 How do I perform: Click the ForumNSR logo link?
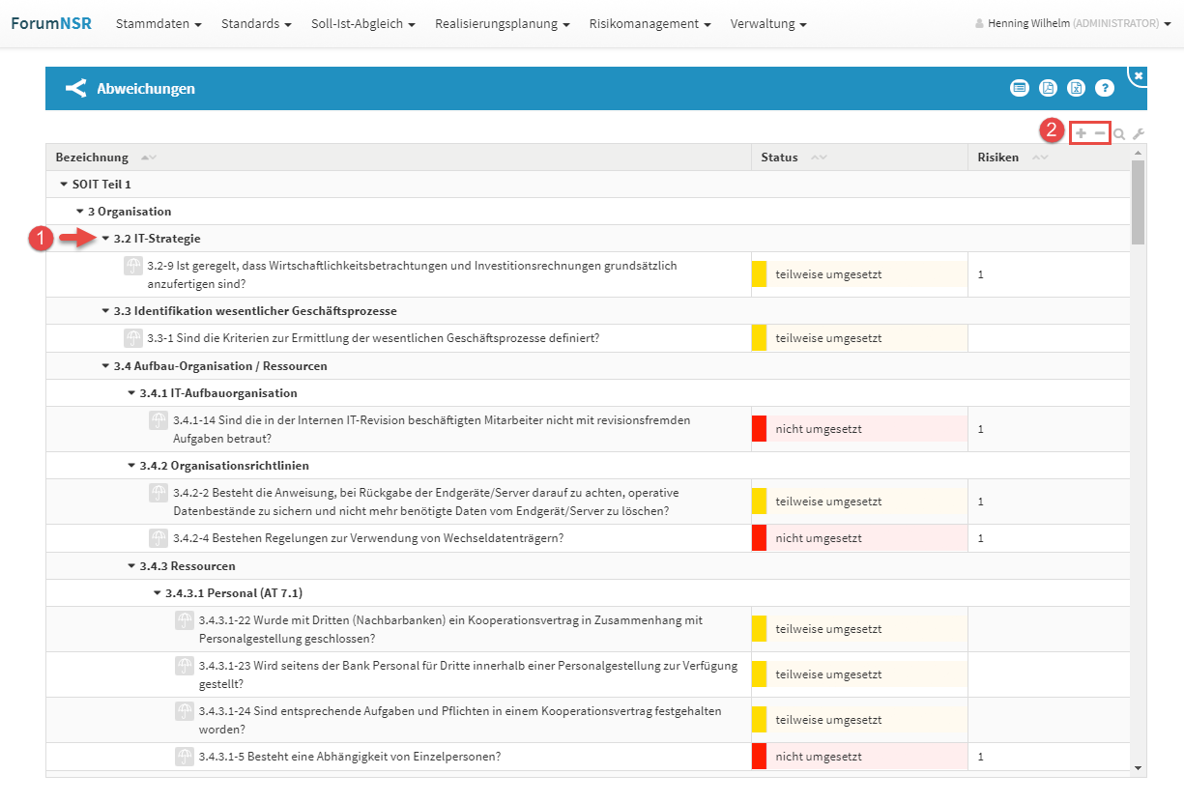click(x=51, y=23)
